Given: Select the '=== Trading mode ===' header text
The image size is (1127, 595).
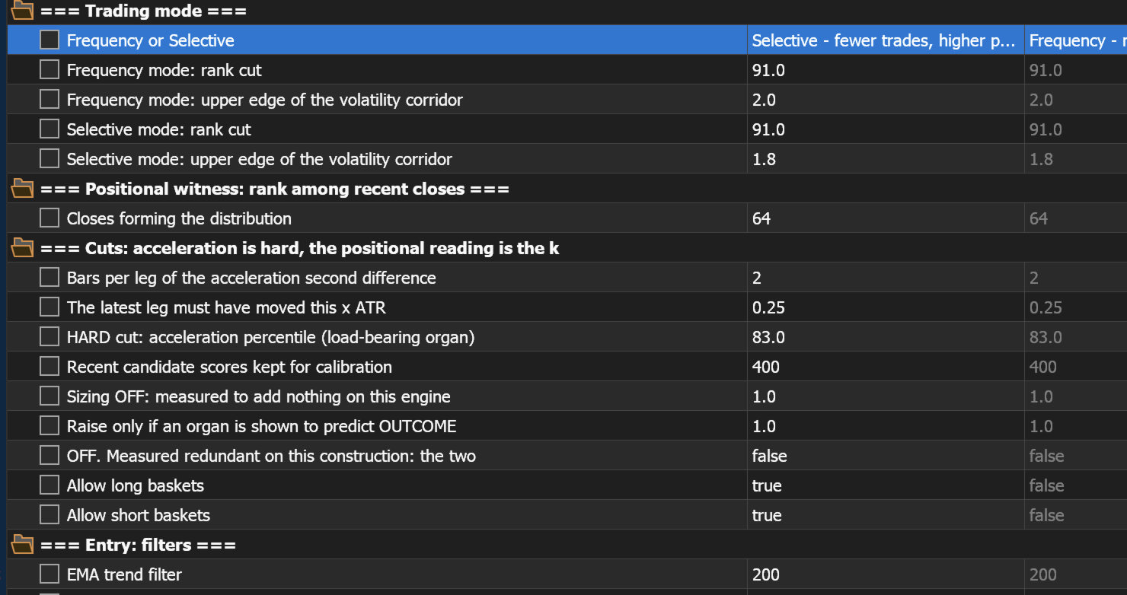Looking at the screenshot, I should point(143,11).
